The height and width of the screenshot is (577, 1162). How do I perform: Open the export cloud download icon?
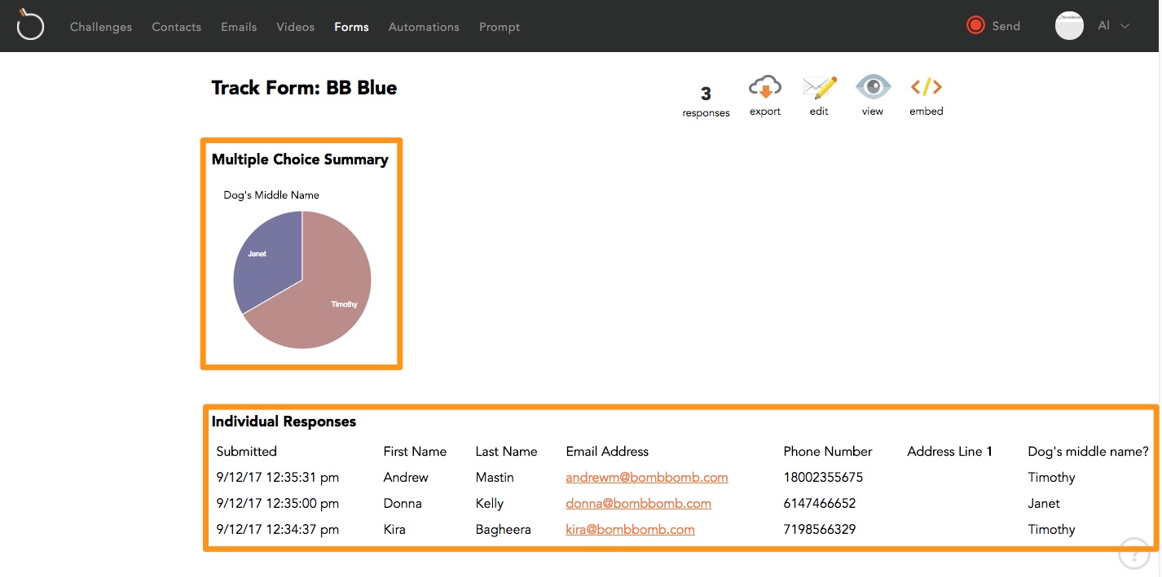[x=764, y=87]
